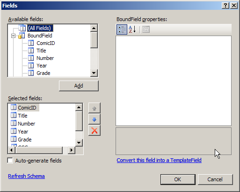Select the BoundField node label
This screenshot has height=192, width=240.
(x=40, y=36)
